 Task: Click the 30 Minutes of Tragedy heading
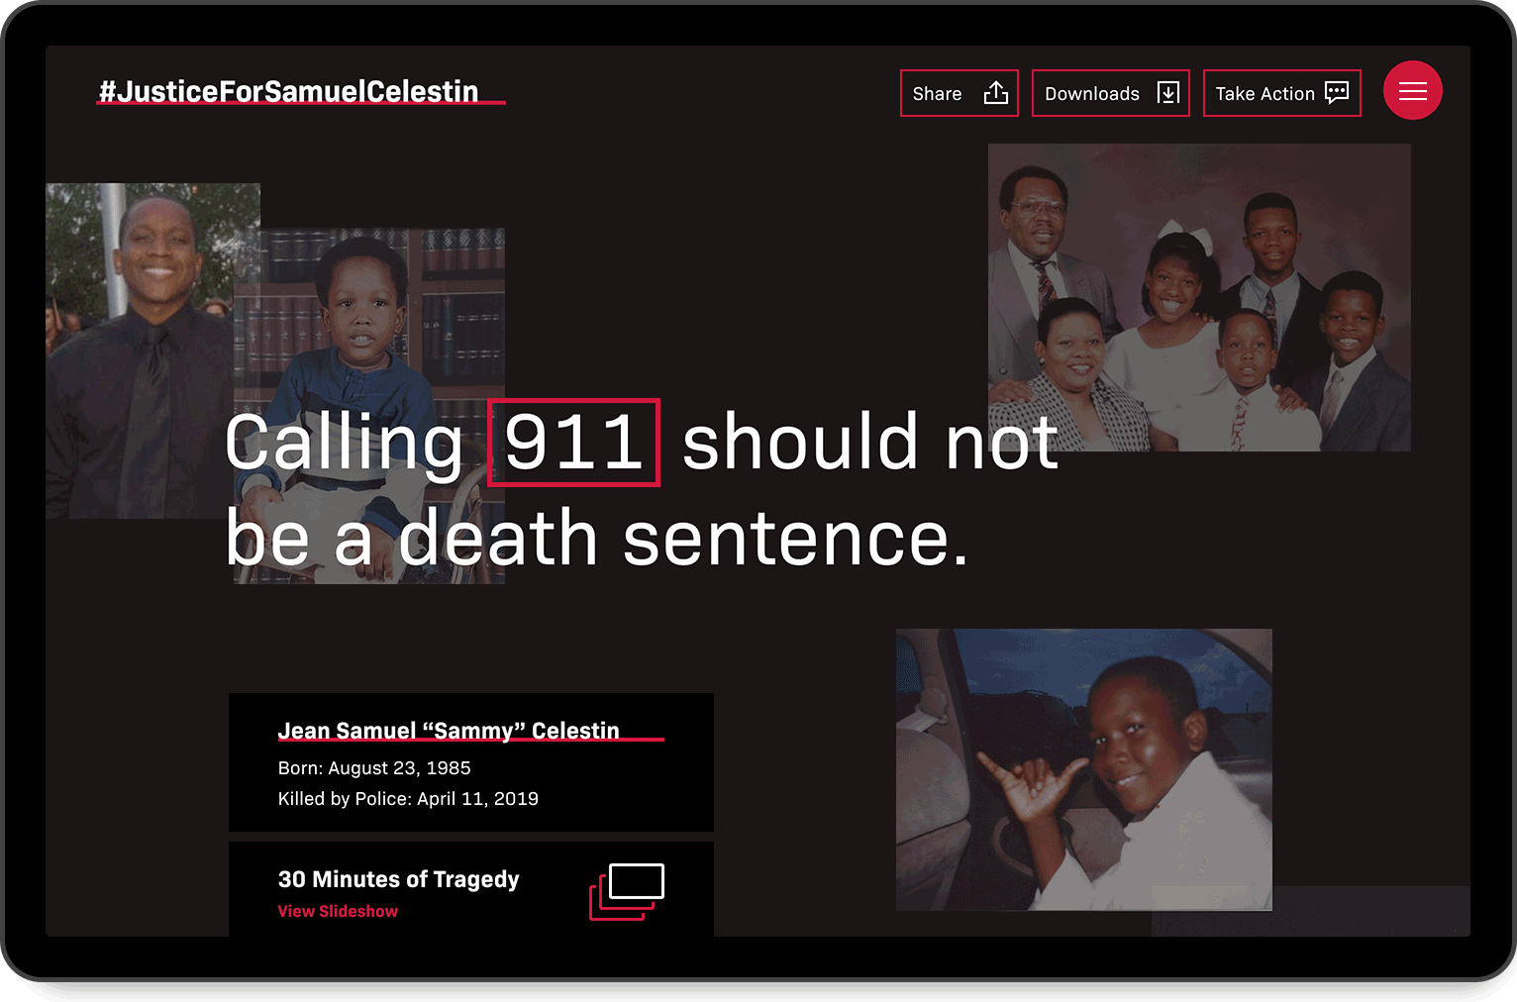pos(398,879)
